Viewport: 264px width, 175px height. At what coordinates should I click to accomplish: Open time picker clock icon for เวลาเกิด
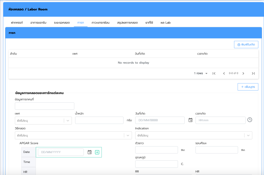tap(250, 120)
